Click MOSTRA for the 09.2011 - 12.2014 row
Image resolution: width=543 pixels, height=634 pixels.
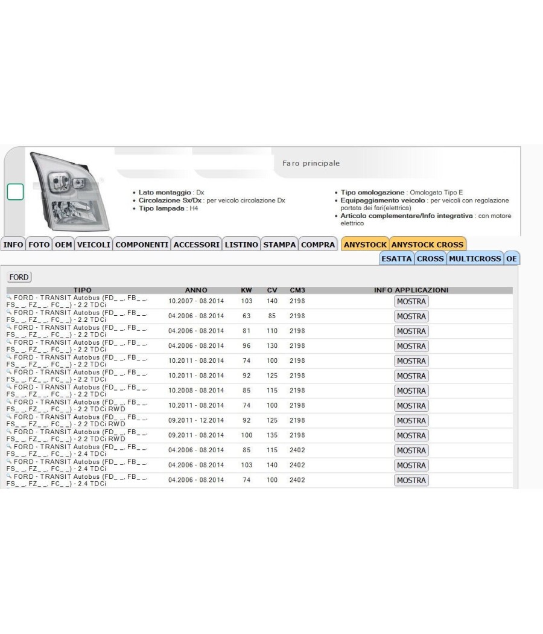click(411, 421)
